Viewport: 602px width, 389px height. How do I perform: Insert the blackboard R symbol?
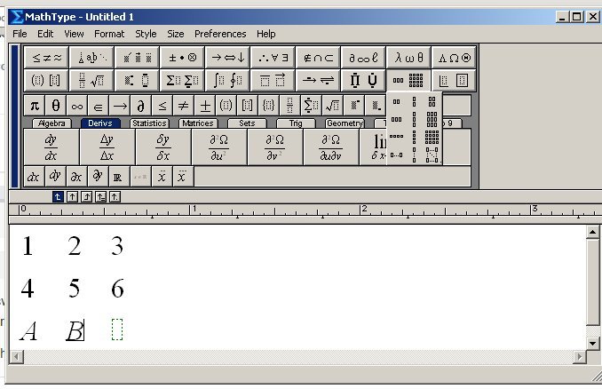tap(119, 177)
